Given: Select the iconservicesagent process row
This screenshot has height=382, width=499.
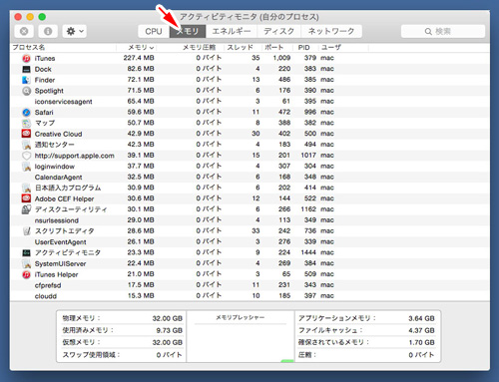Looking at the screenshot, I should [x=249, y=102].
